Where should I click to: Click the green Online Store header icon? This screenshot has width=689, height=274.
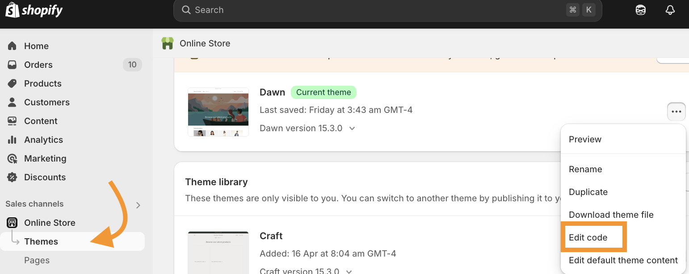point(167,43)
